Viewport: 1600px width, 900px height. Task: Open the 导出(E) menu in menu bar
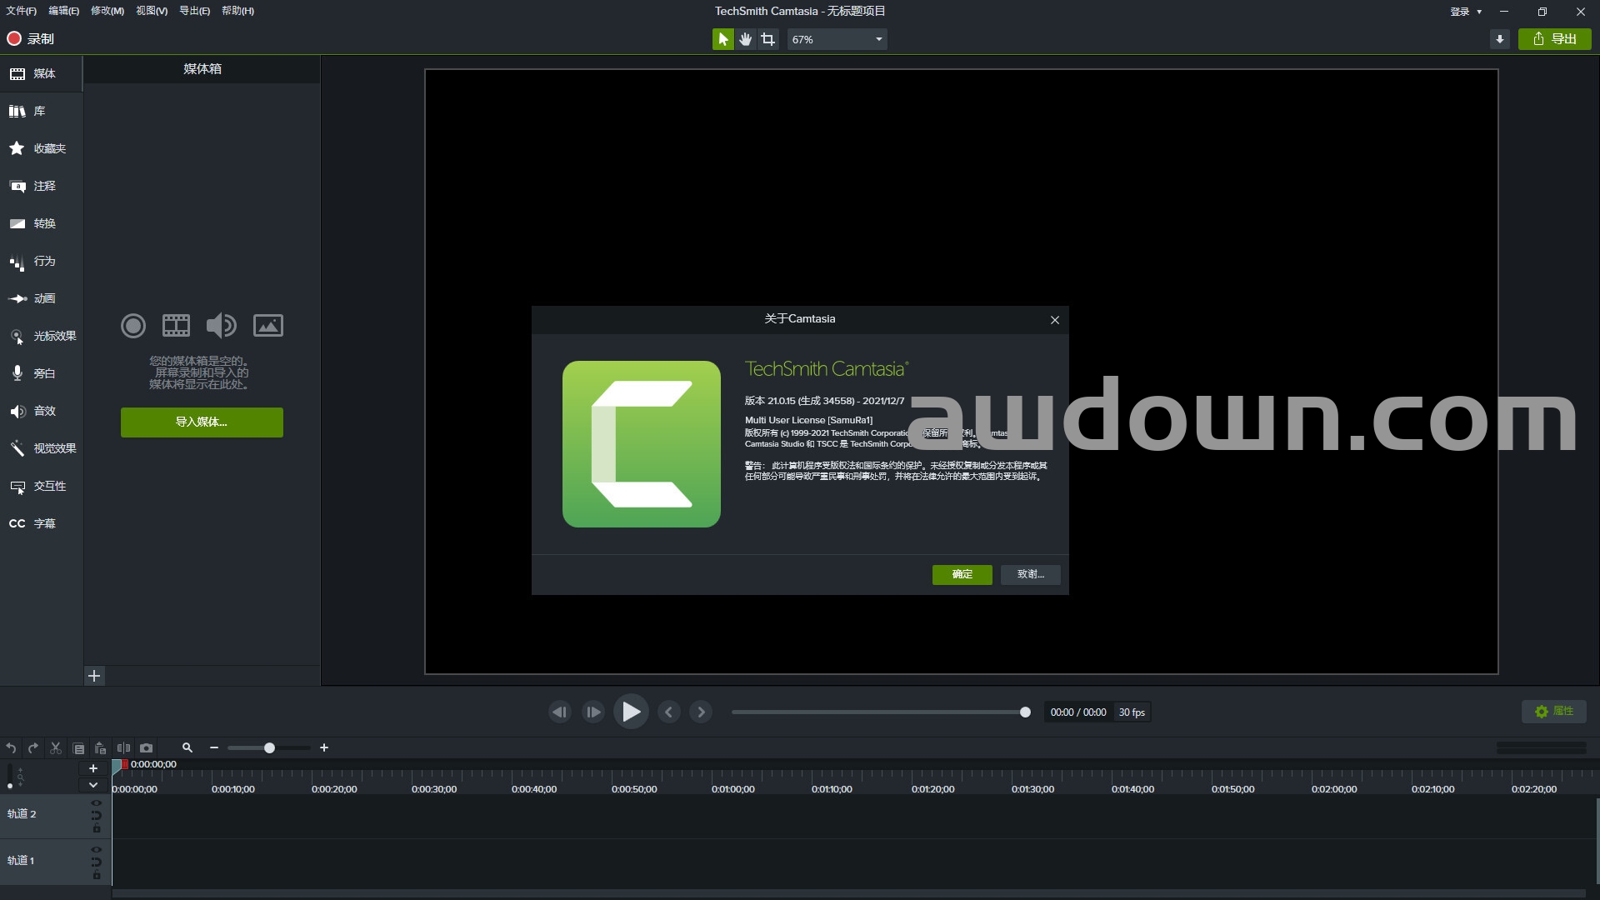coord(194,11)
